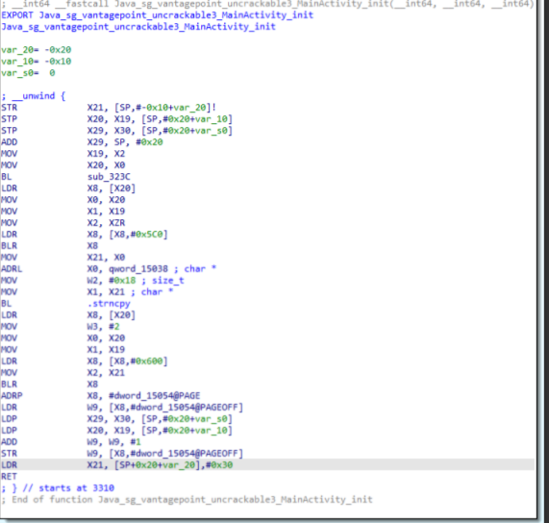The image size is (549, 523).
Task: Click the LDR W9, [X8,#dword_15054@PAGEOFF] instruction
Action: click(122, 407)
